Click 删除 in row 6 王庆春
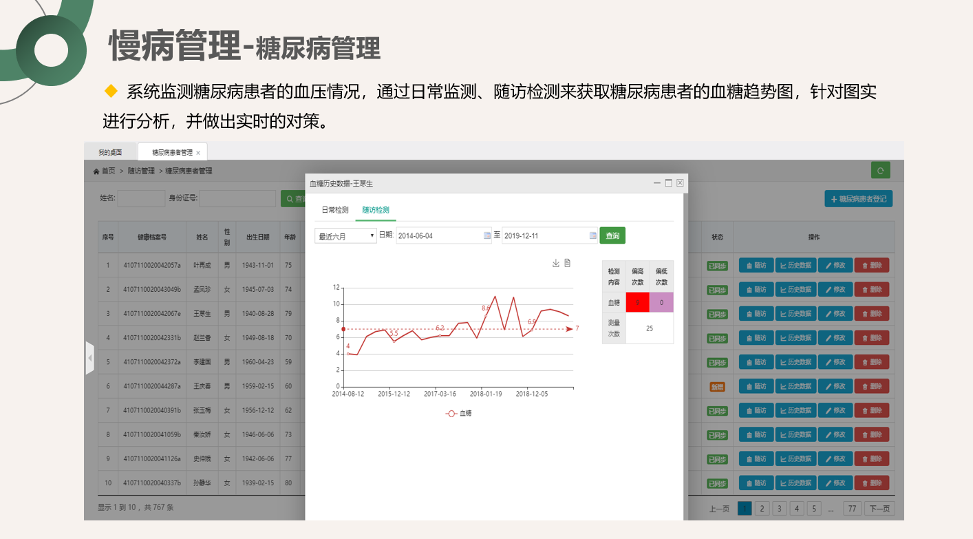 pyautogui.click(x=872, y=385)
